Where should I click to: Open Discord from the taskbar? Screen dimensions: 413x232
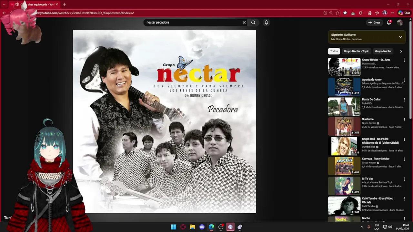pyautogui.click(x=202, y=227)
